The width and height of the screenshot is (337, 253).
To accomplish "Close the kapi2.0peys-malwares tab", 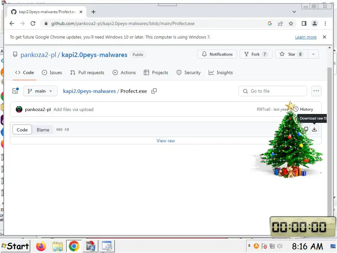I will 81,12.
